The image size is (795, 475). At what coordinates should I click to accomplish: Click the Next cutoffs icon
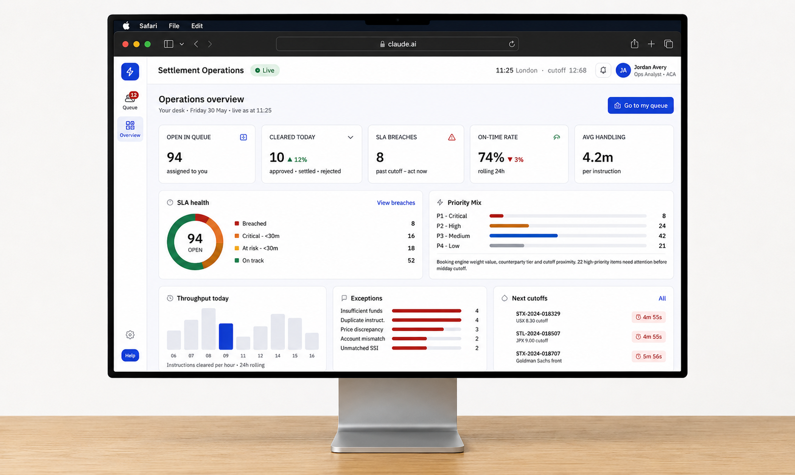click(x=504, y=298)
